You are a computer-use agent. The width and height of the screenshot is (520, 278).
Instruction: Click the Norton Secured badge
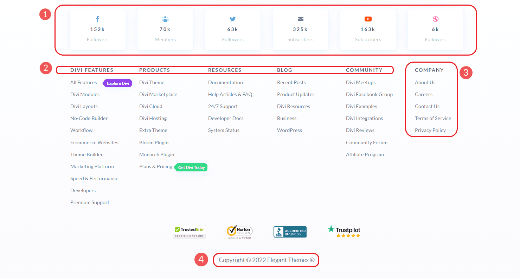(x=239, y=232)
